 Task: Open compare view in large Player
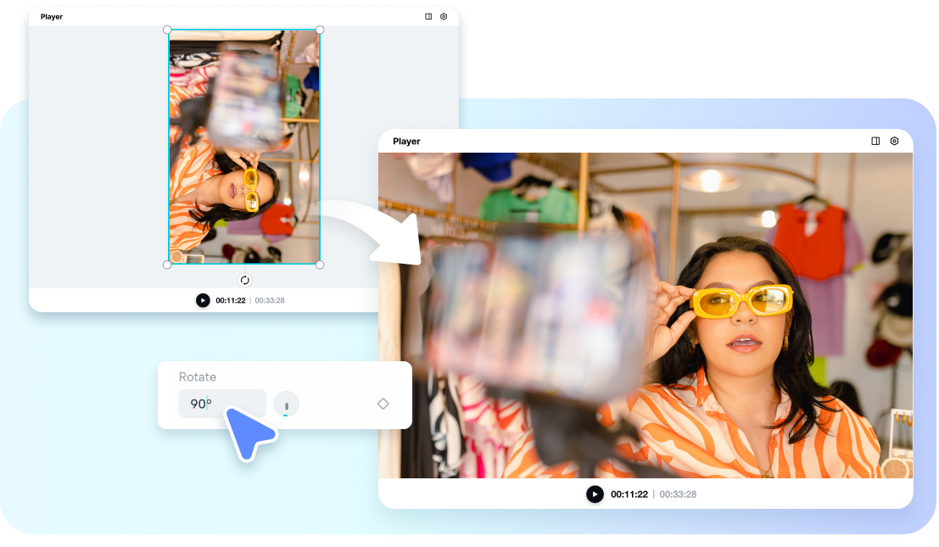coord(875,142)
